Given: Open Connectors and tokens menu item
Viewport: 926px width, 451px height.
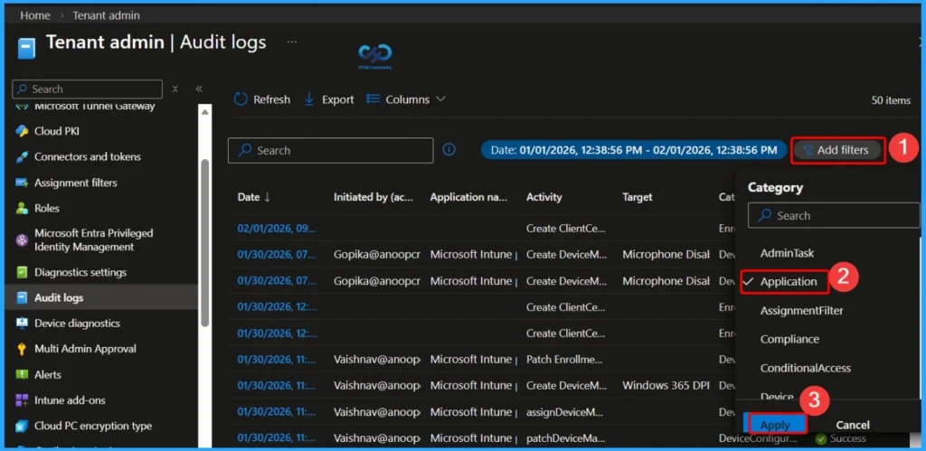Looking at the screenshot, I should click(x=88, y=157).
